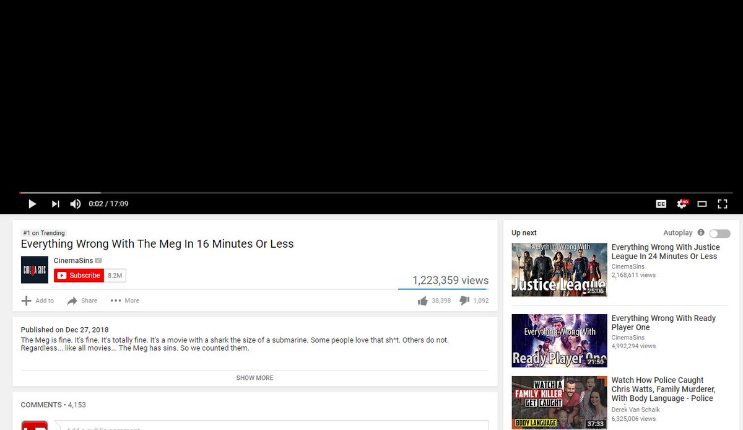Open Ready Player One video thumbnail
The image size is (743, 430).
pos(559,341)
